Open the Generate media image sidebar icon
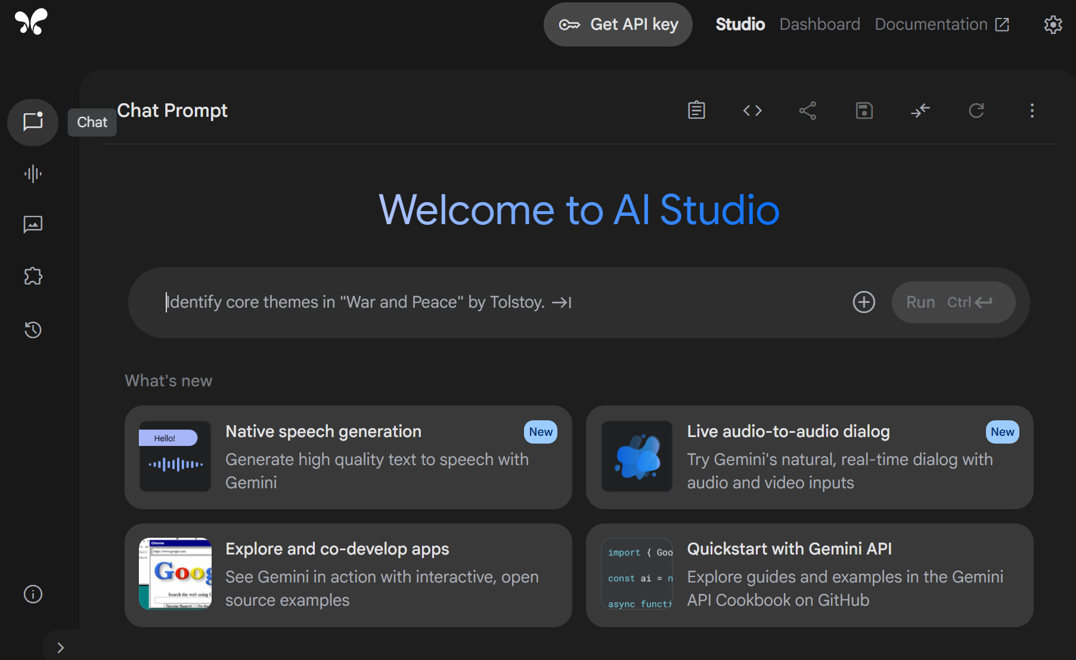1076x660 pixels. [x=33, y=225]
